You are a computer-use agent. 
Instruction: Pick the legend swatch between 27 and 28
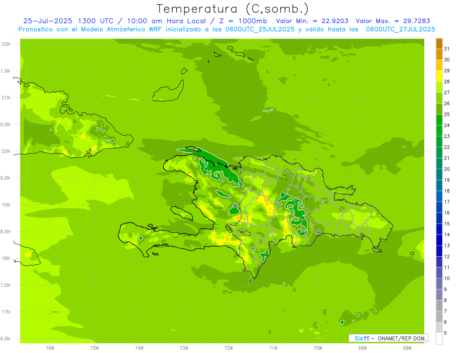(x=439, y=87)
